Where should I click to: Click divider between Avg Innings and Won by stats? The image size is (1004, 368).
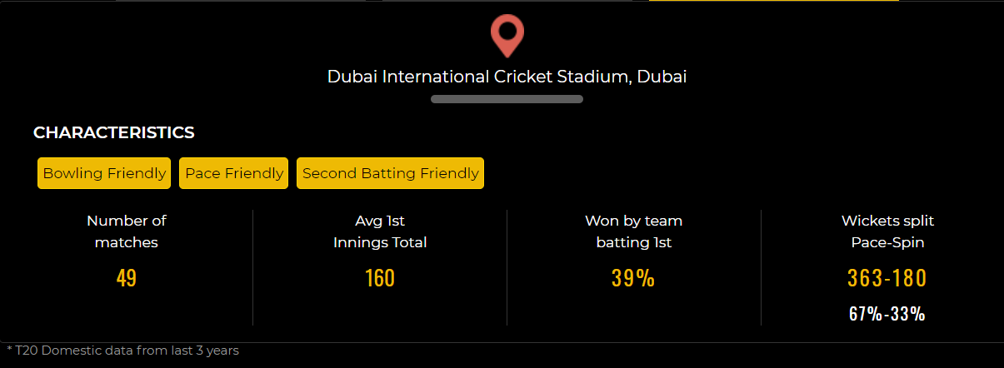(x=507, y=266)
